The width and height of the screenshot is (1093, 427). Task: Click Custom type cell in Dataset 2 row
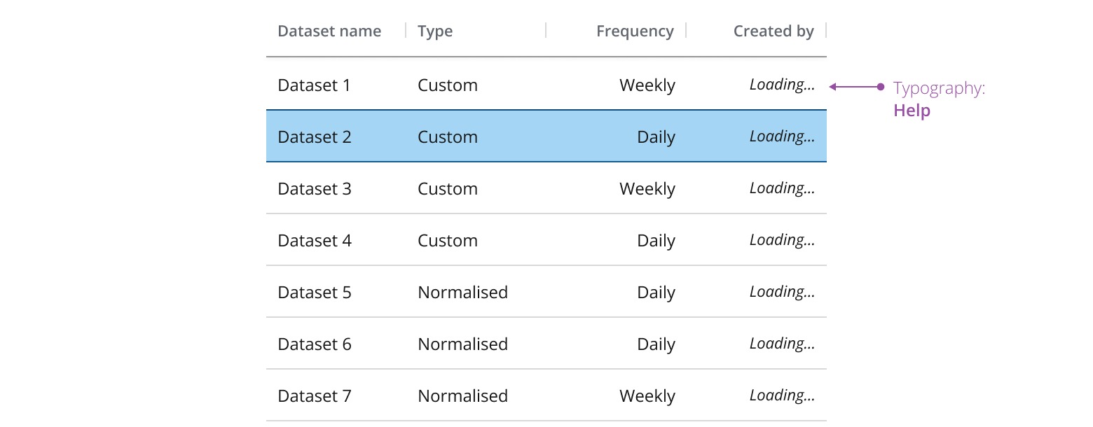(x=447, y=136)
